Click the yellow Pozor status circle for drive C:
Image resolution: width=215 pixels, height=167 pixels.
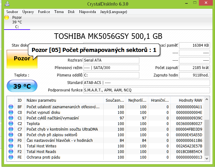click(x=7, y=18)
